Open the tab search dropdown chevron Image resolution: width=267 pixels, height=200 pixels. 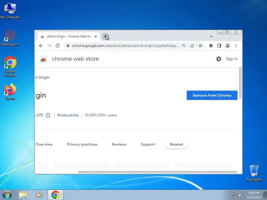tap(211, 36)
